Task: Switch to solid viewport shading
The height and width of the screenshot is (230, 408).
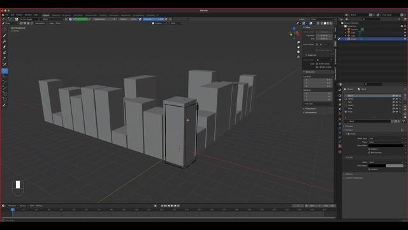Action: (x=325, y=23)
